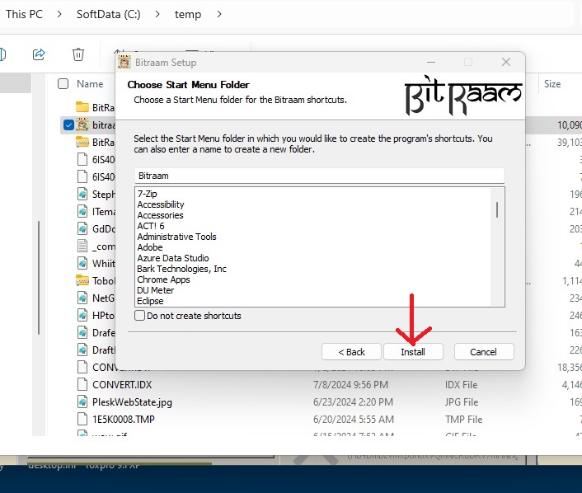The image size is (582, 493).
Task: Click the Install button in Bitraam Setup
Action: click(413, 351)
